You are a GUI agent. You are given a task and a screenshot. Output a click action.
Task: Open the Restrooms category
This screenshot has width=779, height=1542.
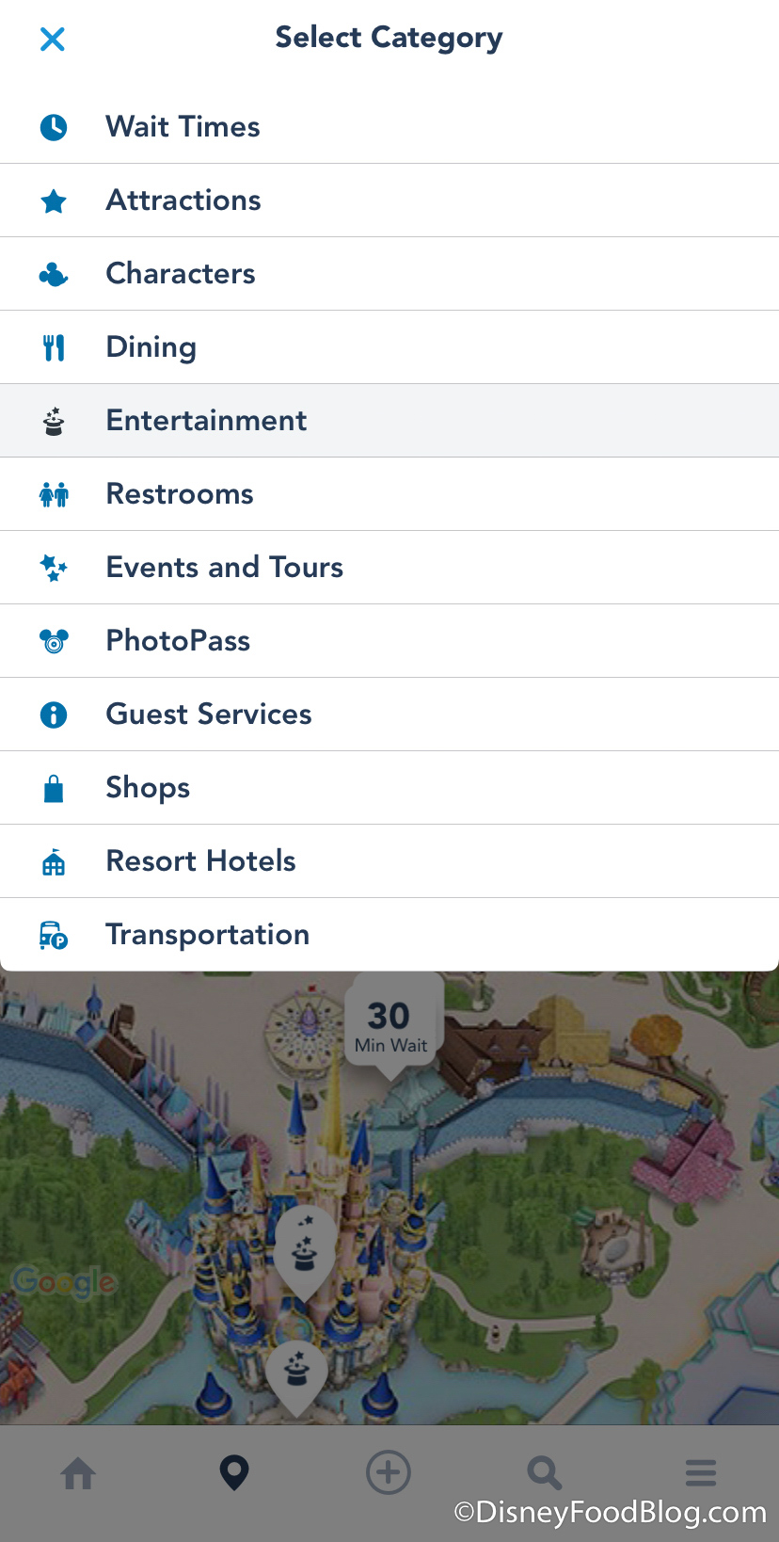click(x=180, y=494)
